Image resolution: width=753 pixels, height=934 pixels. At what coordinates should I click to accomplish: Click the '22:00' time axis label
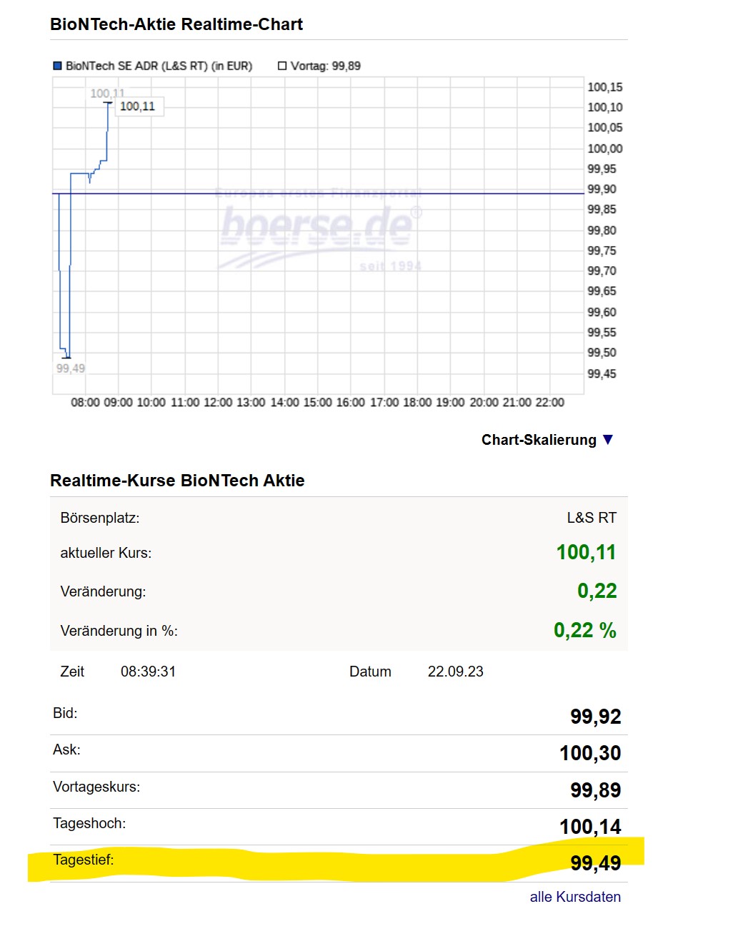[549, 403]
